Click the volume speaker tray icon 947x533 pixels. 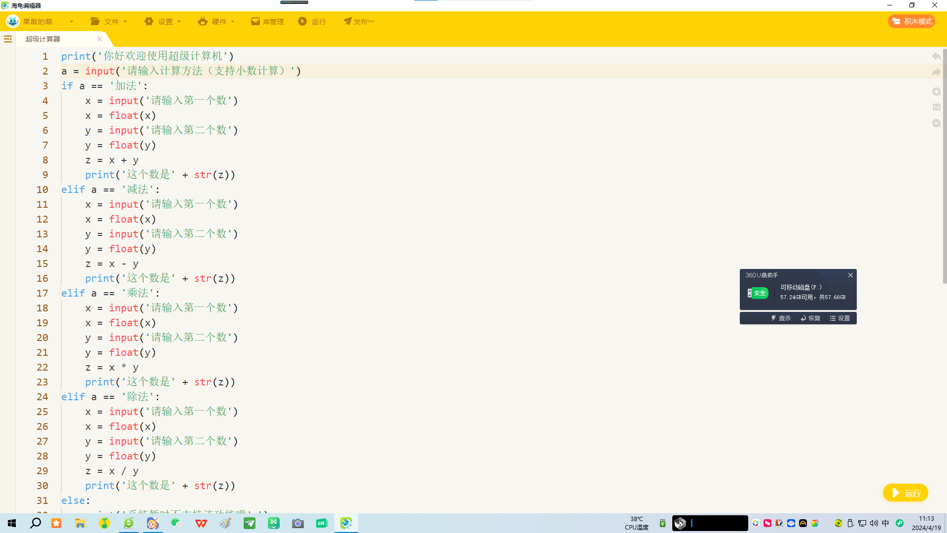(x=874, y=523)
